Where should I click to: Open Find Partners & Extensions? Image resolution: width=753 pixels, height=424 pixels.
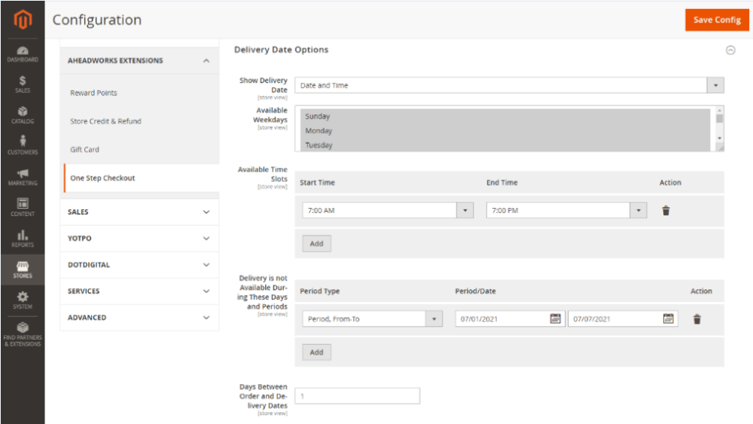click(23, 334)
